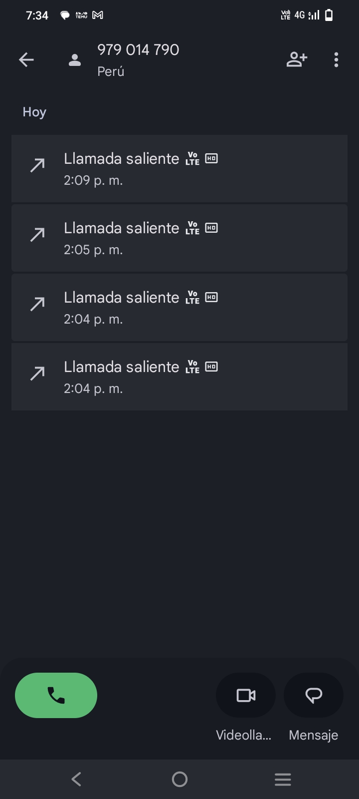Image resolution: width=359 pixels, height=799 pixels.
Task: Open the 2:09 p. m. outgoing call entry
Action: [x=179, y=168]
